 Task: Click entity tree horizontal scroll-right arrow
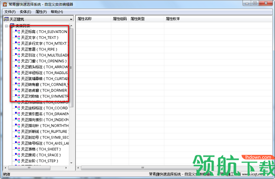pos(66,168)
